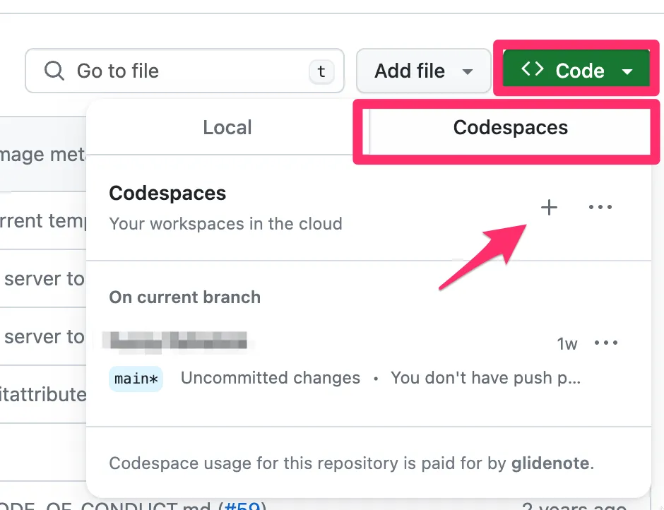The width and height of the screenshot is (664, 510).
Task: Click the 1w timestamp of the codespace
Action: 567,344
